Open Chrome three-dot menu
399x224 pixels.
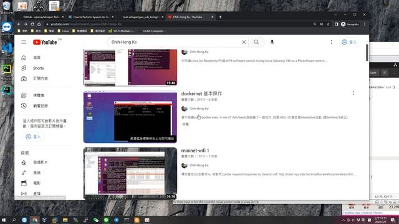pos(365,24)
